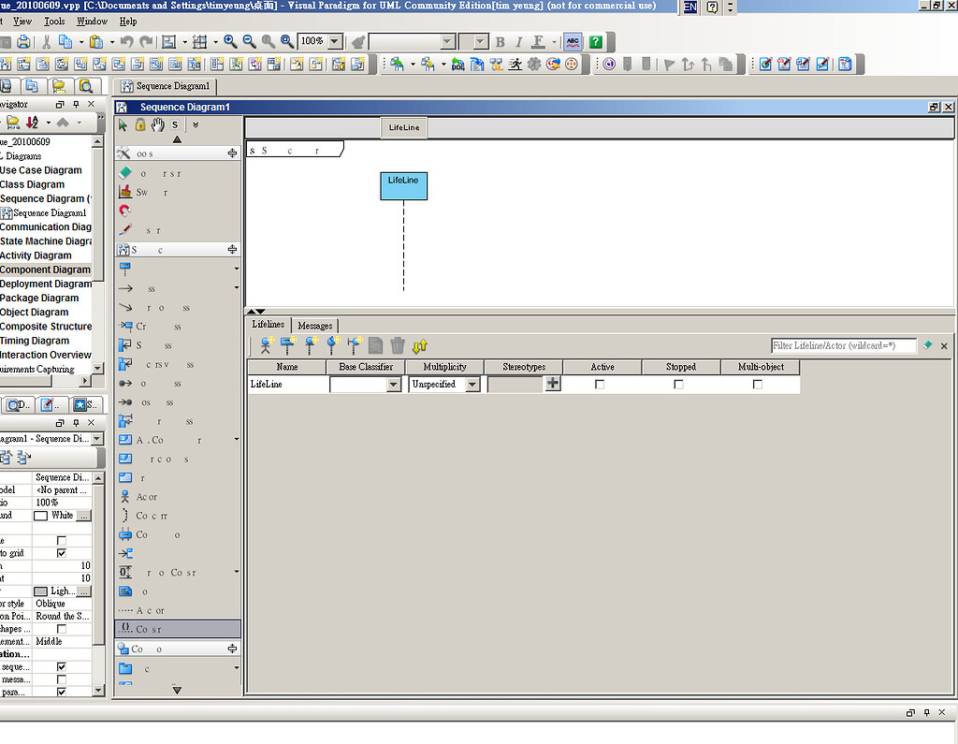Click the Actor tool in diagram palette
This screenshot has height=744, width=958.
[x=138, y=497]
